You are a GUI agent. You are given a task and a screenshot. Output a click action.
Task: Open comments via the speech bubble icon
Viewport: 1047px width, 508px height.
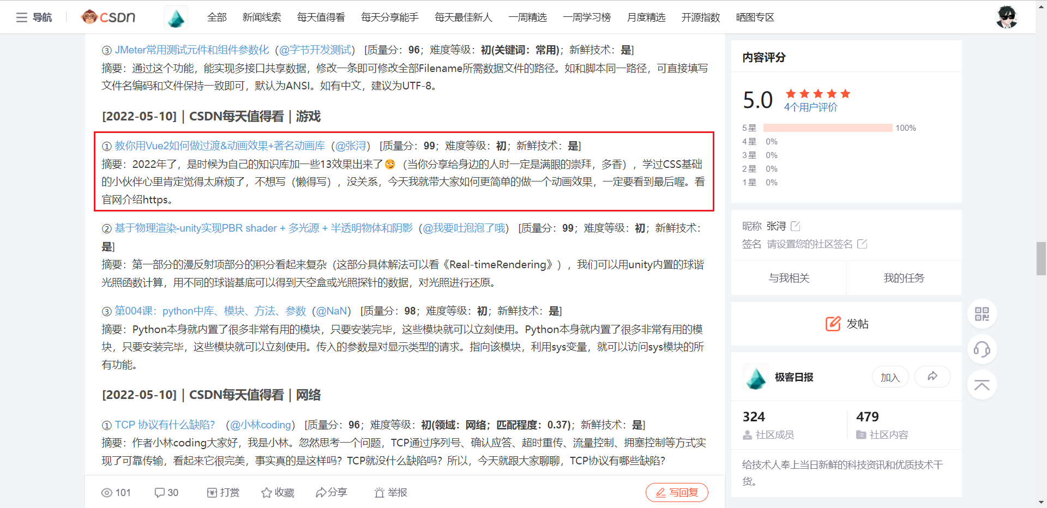(159, 493)
